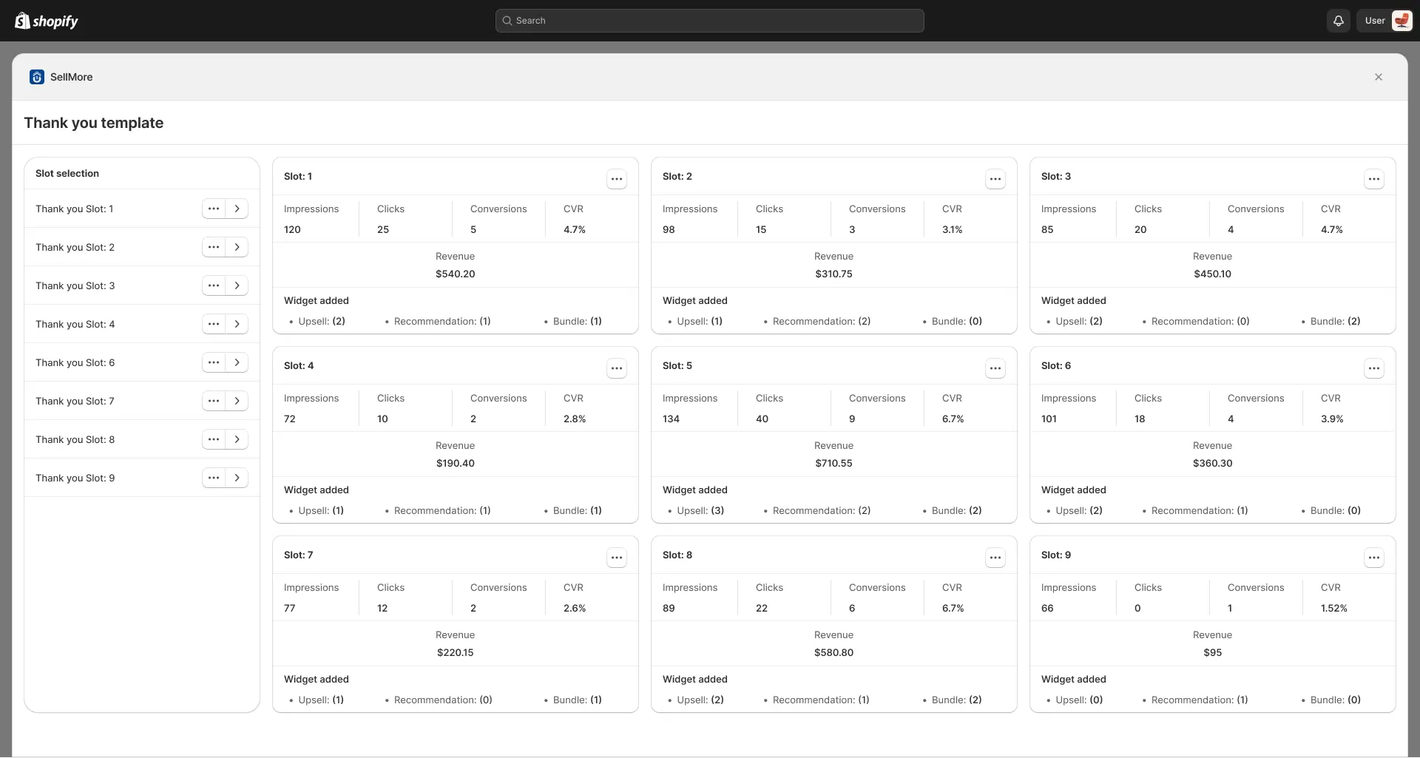The image size is (1420, 758).
Task: Close the SellMore panel
Action: point(1378,77)
